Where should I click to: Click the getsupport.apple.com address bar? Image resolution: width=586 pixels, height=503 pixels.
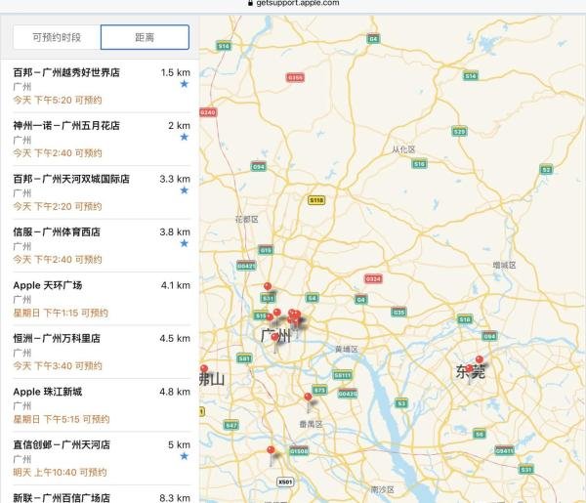click(x=293, y=3)
